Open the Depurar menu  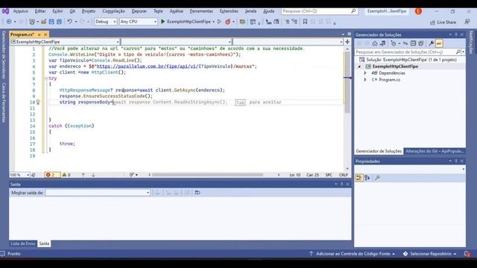coord(139,11)
